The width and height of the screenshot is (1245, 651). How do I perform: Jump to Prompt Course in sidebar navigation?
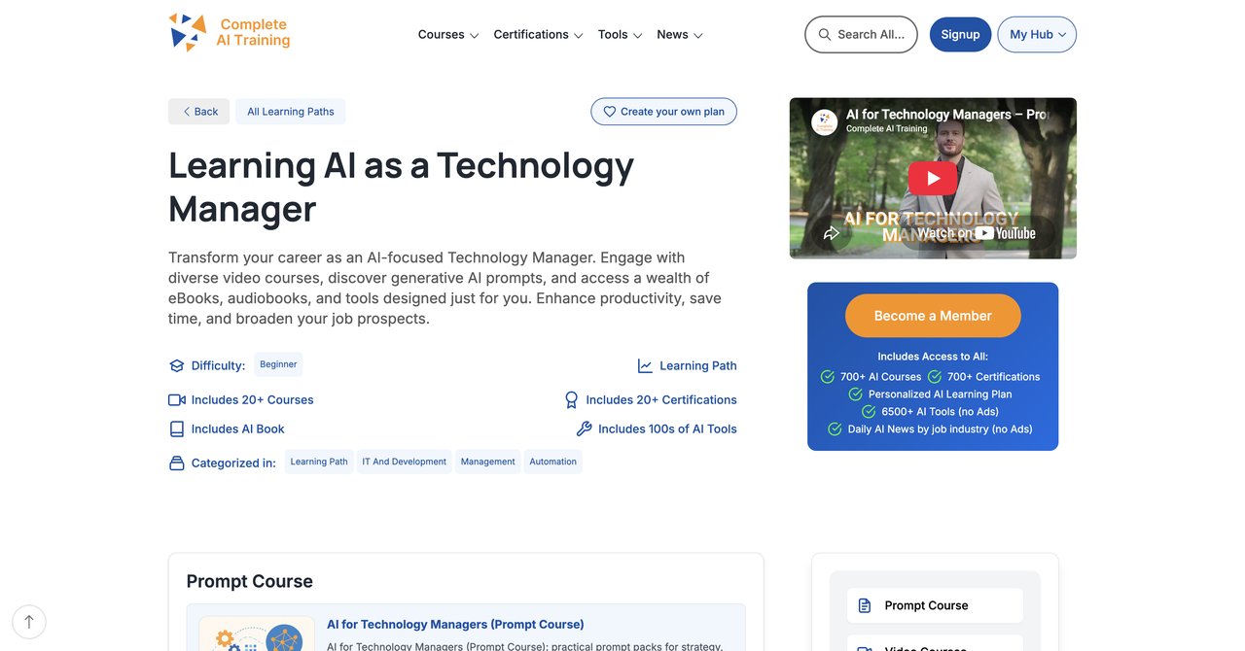[x=935, y=605]
